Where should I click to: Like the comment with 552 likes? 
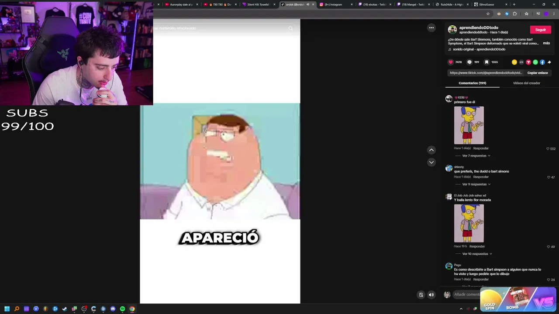[x=548, y=149]
